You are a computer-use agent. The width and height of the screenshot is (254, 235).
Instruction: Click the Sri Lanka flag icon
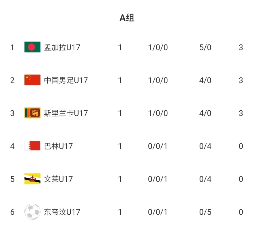(x=32, y=113)
